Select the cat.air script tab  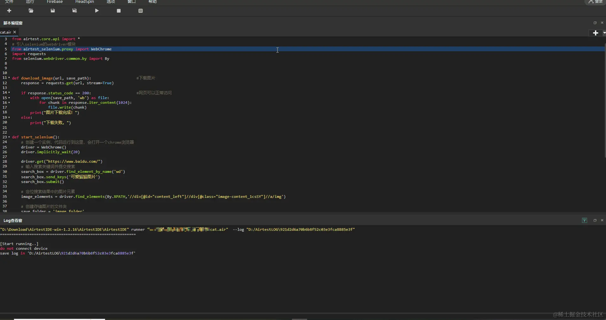(6, 32)
